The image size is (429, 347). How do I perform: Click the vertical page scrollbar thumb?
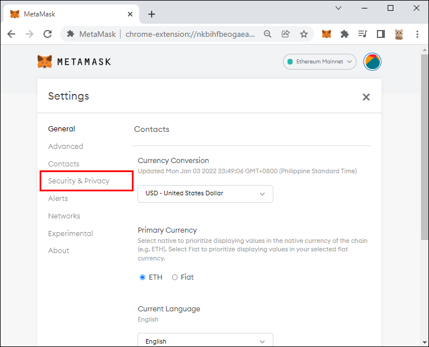[x=424, y=147]
